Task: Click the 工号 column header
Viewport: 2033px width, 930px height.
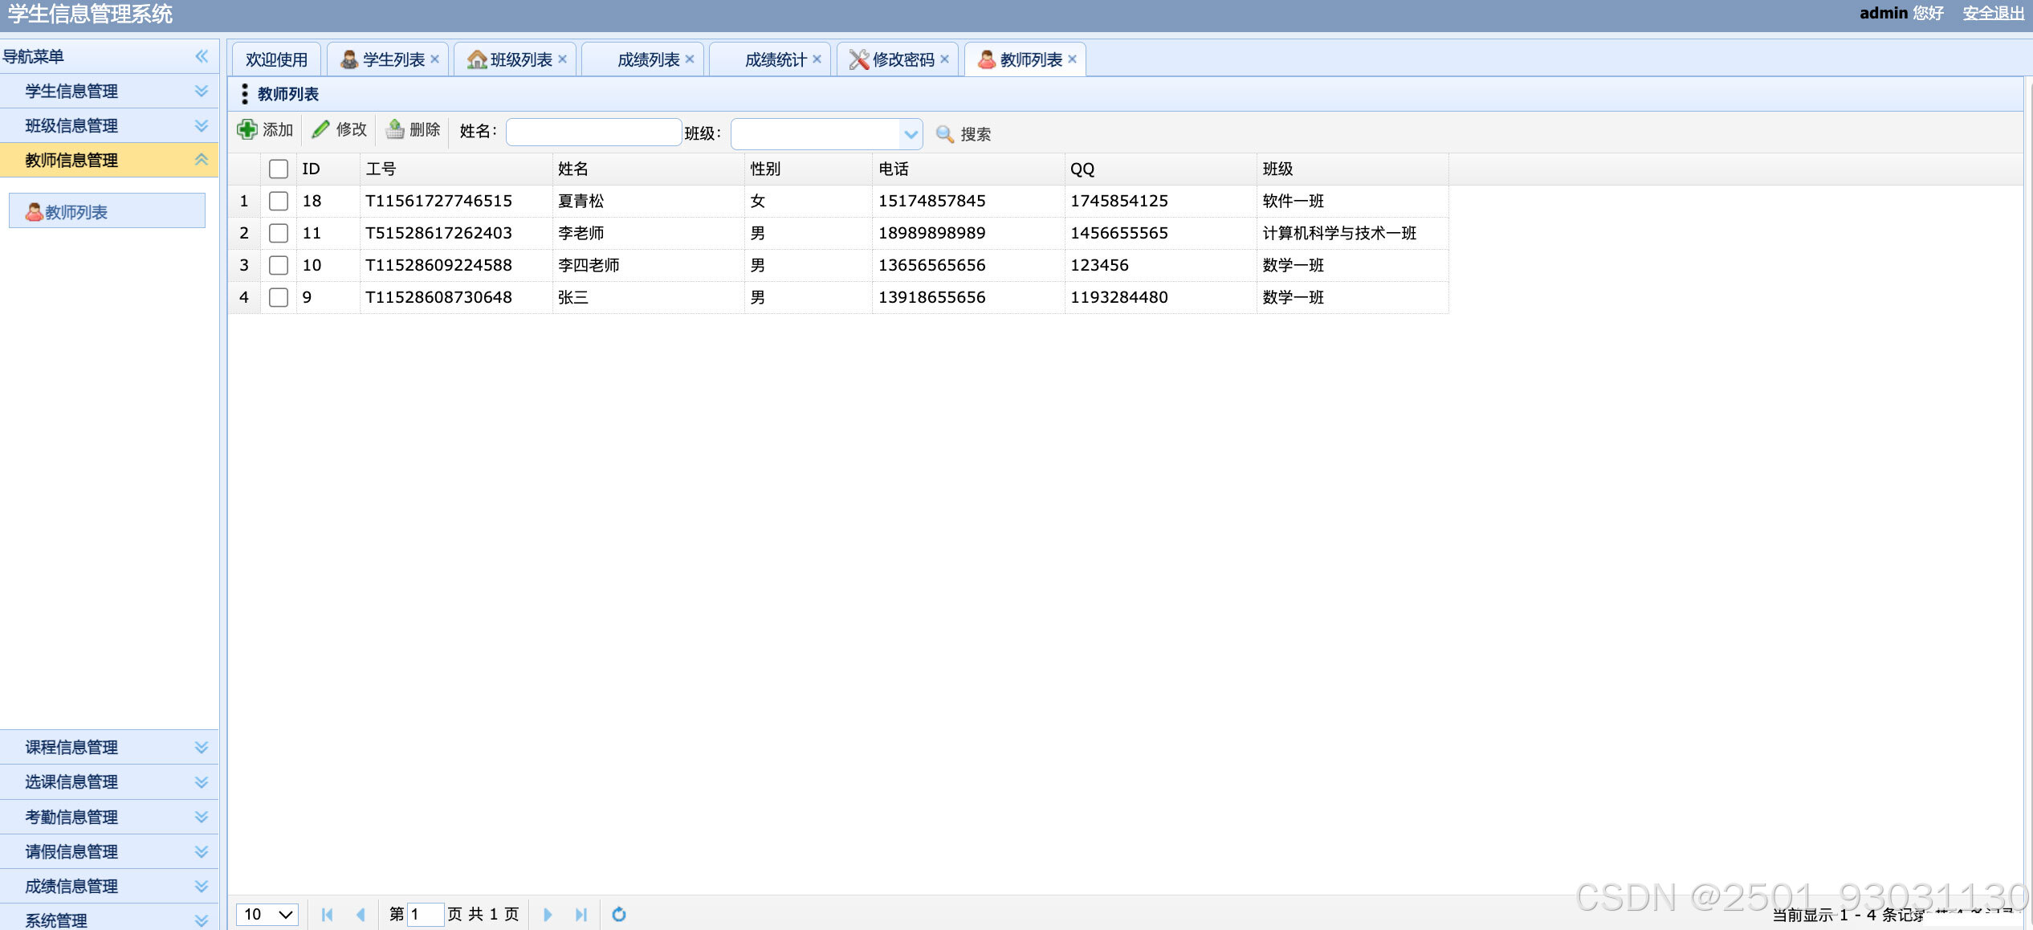Action: click(x=456, y=169)
